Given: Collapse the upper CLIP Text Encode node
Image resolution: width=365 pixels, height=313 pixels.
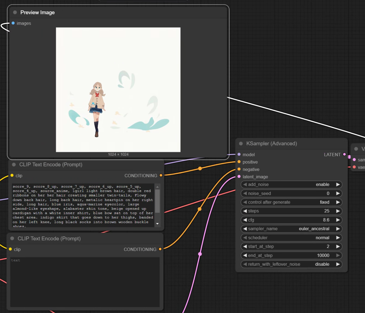Looking at the screenshot, I should click(x=14, y=165).
